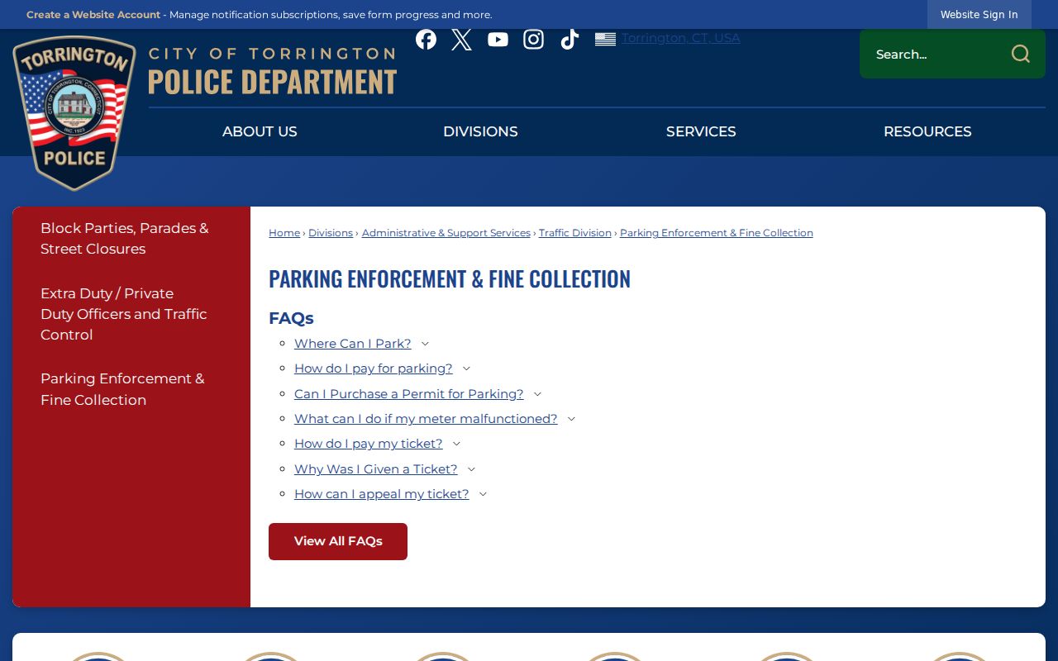
Task: Open the Resources menu
Action: pos(927,131)
